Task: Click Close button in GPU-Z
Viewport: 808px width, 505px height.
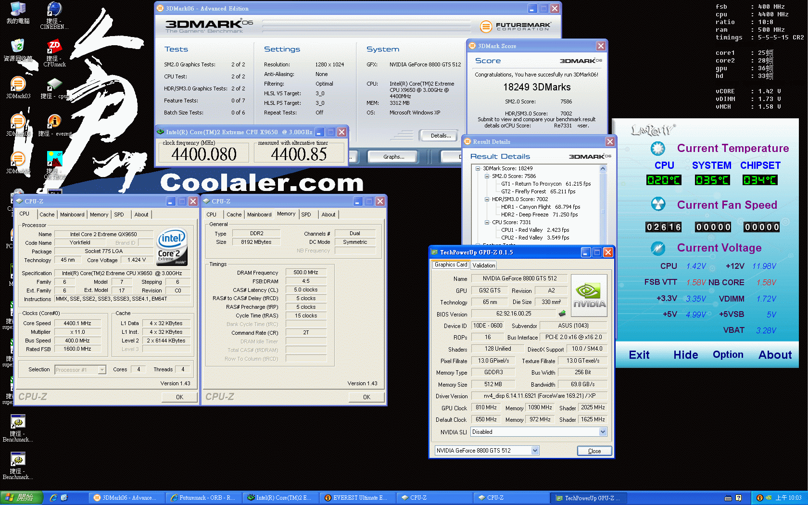Action: [x=594, y=451]
